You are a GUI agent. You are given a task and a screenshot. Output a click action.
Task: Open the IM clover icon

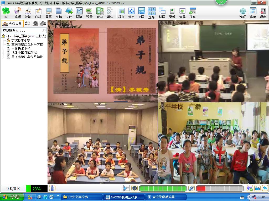pos(6,13)
